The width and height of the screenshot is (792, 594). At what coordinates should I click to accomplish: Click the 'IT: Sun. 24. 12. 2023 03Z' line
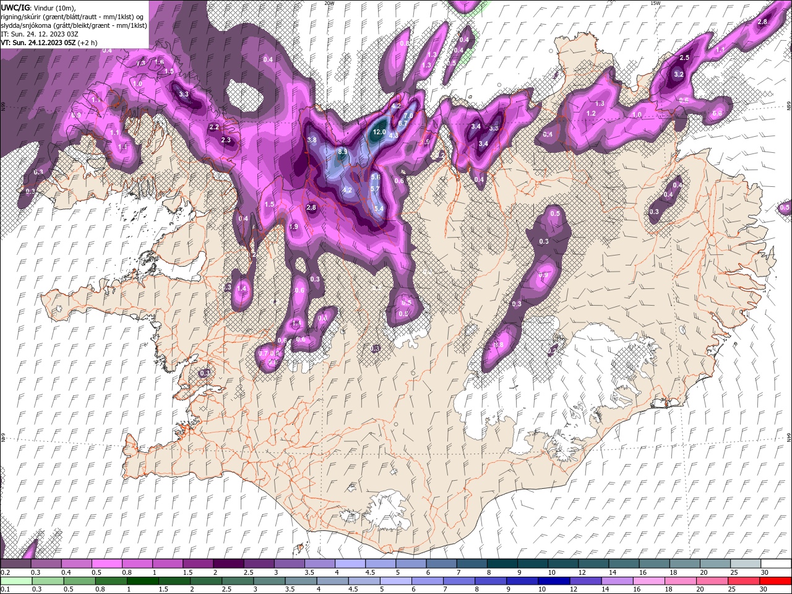coord(39,34)
